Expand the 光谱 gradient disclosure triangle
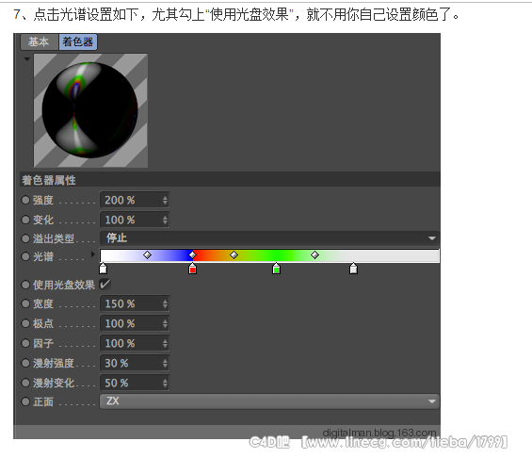The height and width of the screenshot is (458, 532). coord(92,254)
